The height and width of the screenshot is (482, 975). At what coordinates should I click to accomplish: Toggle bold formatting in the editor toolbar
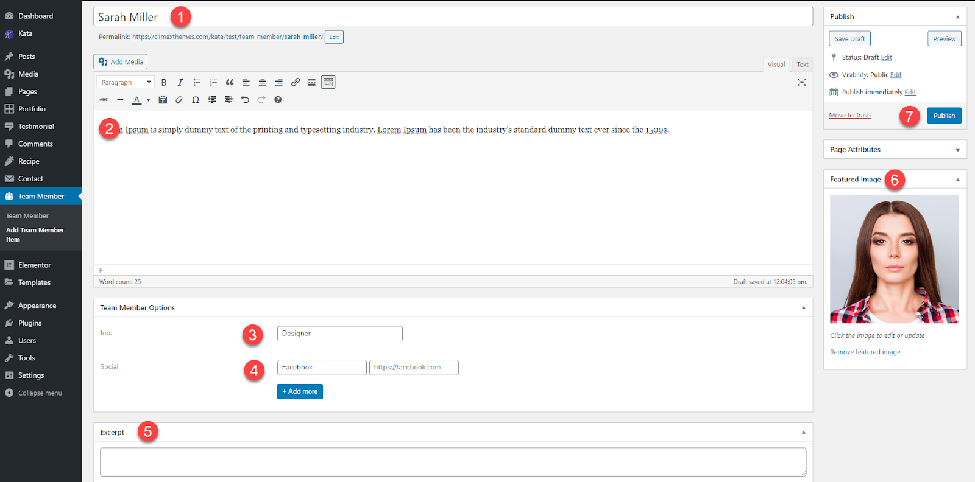click(x=164, y=82)
